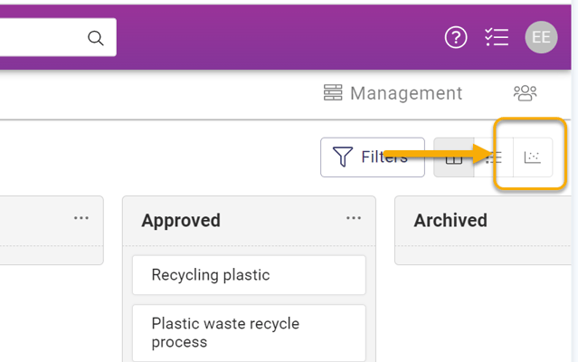Open options menu of leftmost column
This screenshot has height=362, width=578.
(81, 218)
